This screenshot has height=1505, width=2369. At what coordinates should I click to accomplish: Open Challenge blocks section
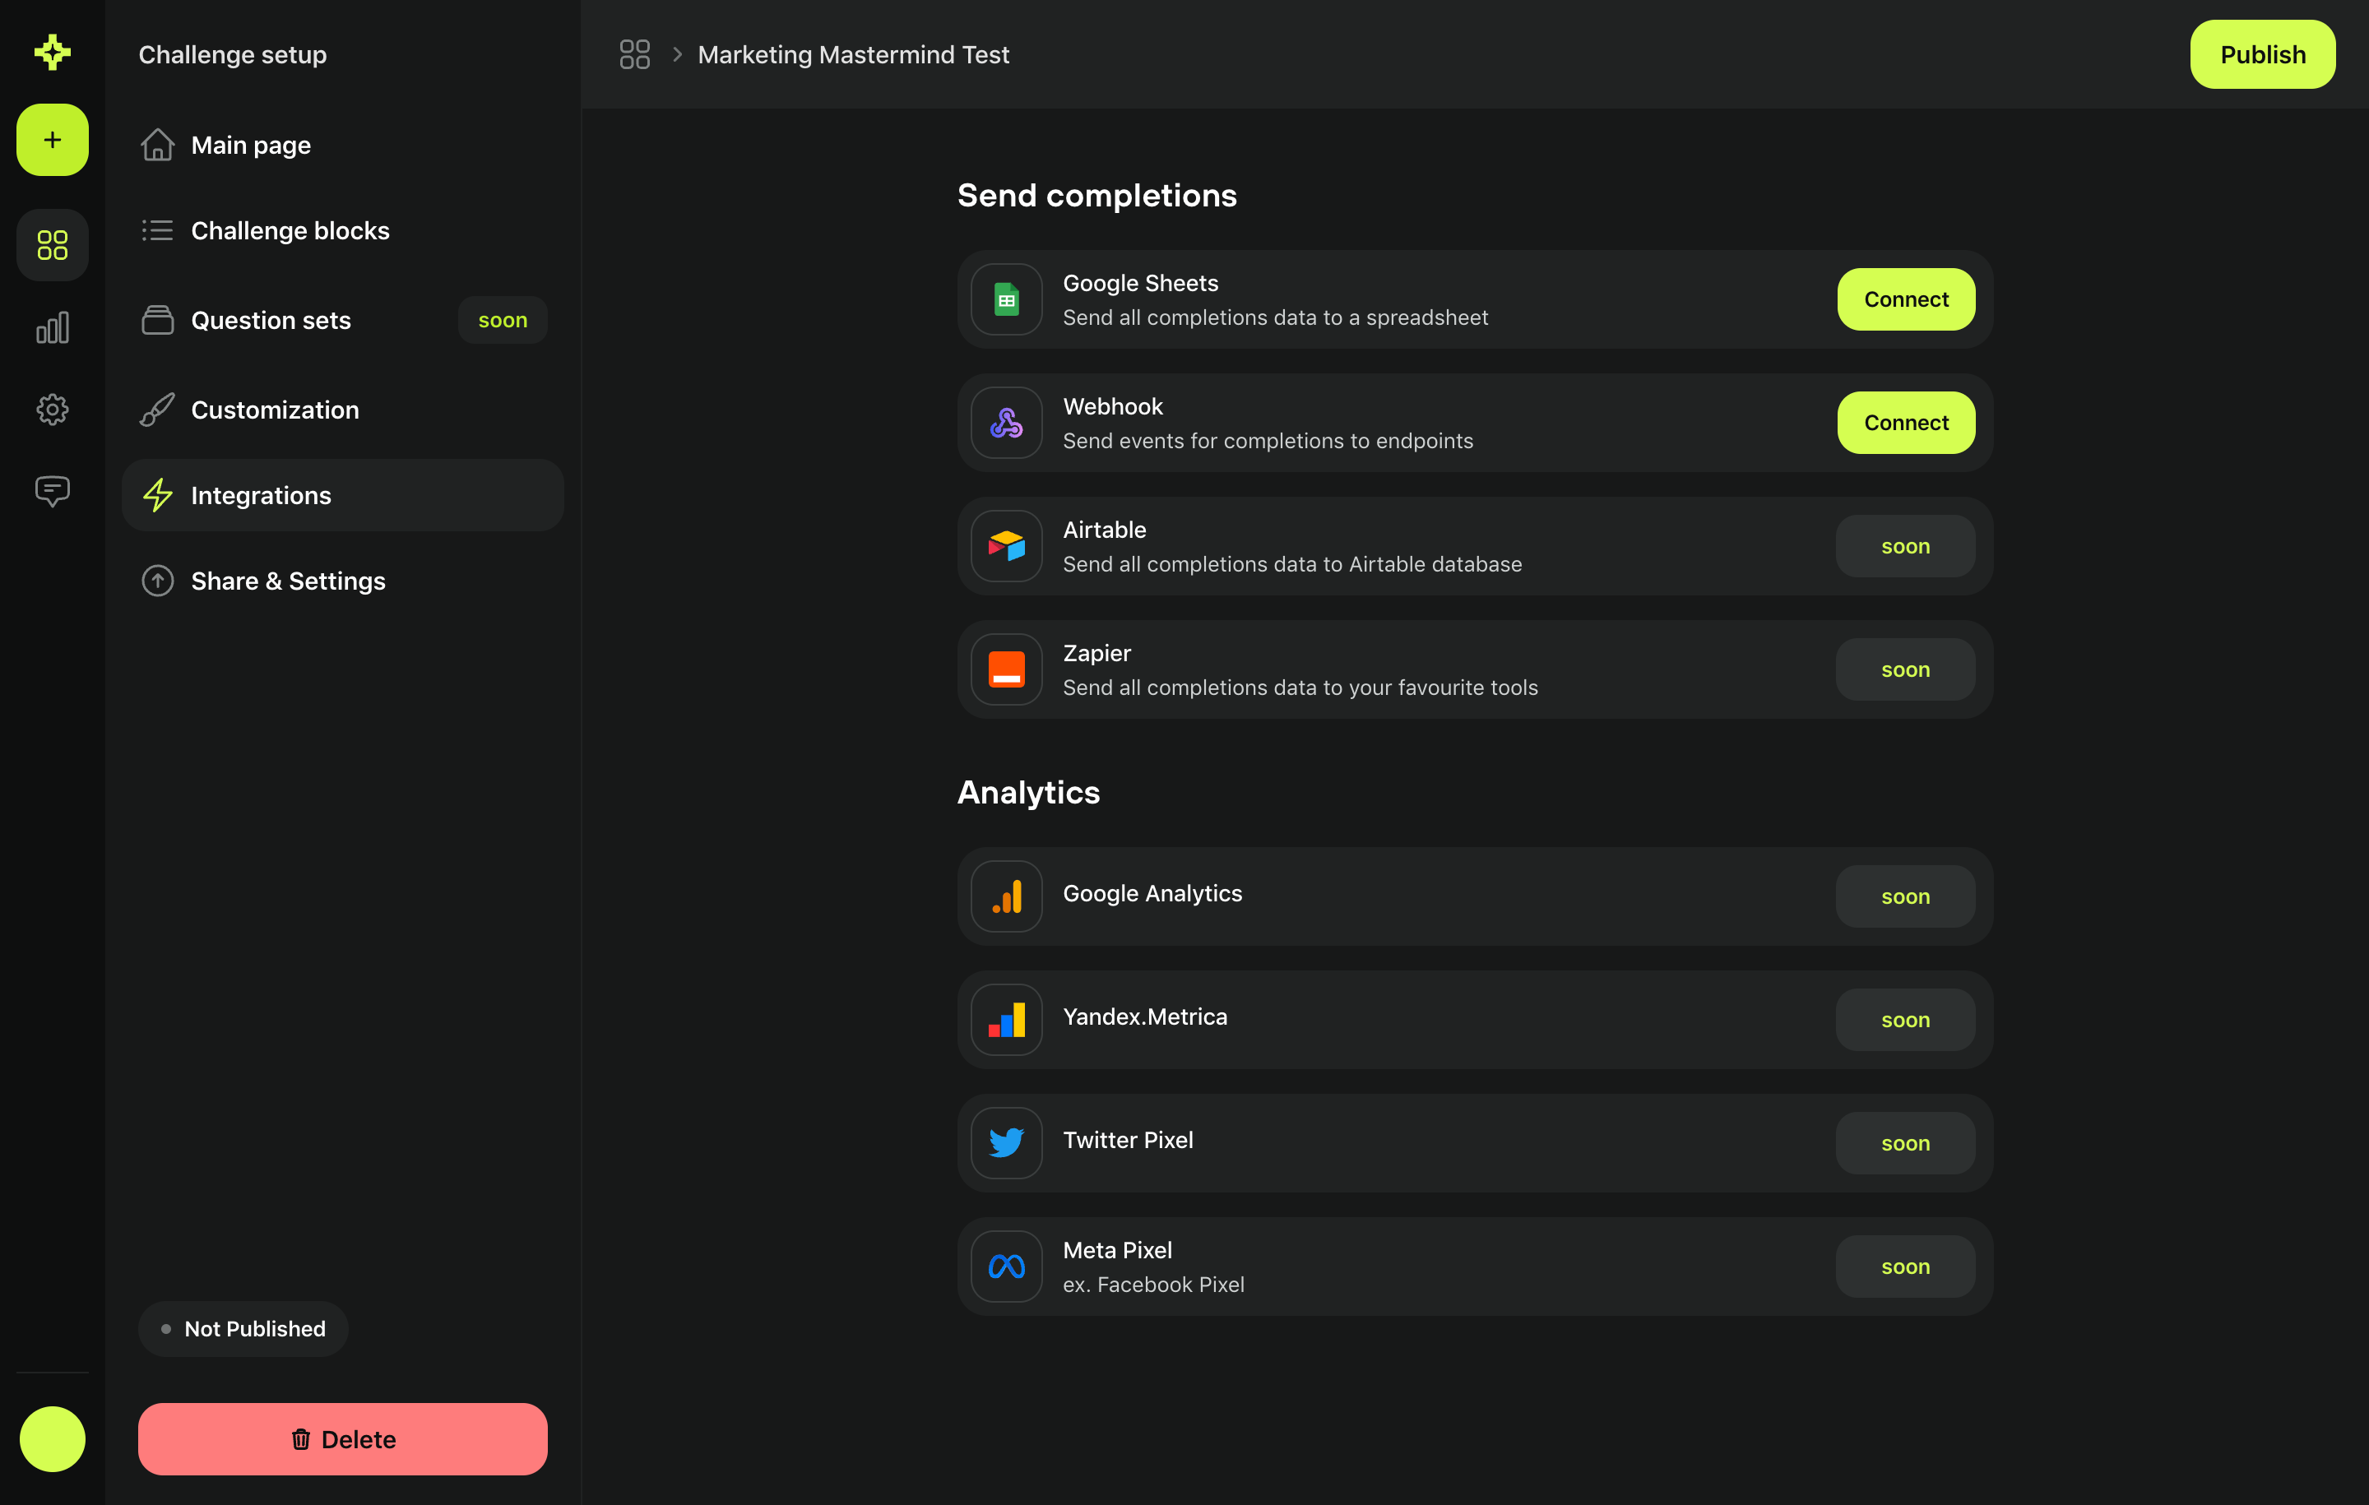click(342, 231)
